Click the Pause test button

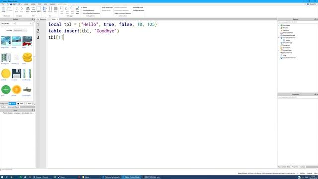click(50, 9)
